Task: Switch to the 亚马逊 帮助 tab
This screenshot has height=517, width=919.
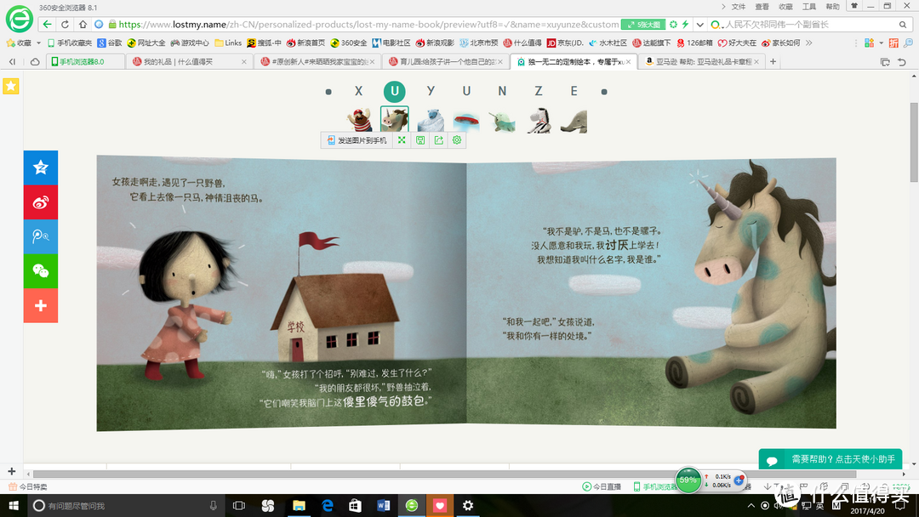Action: 699,61
